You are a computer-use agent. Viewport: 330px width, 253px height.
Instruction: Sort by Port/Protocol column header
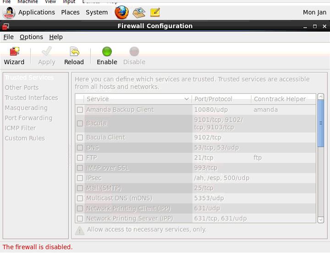[222, 99]
